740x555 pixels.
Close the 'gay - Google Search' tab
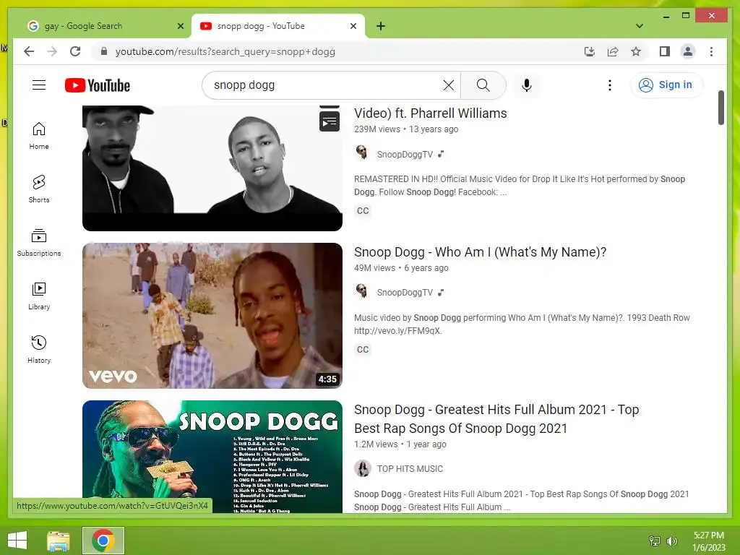[x=180, y=26]
